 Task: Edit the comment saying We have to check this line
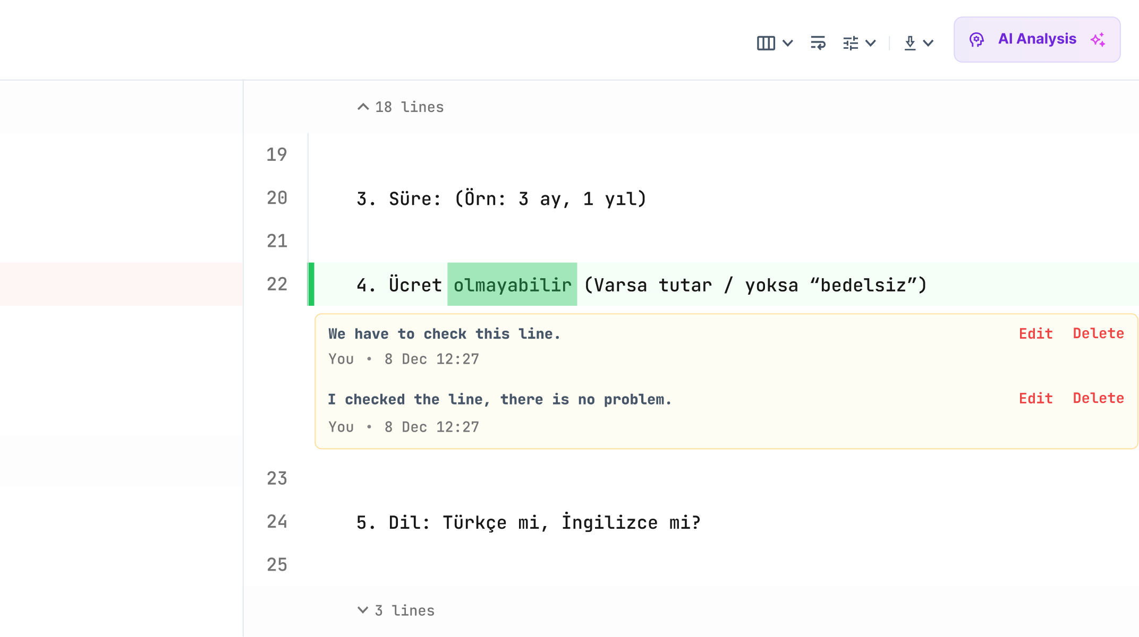tap(1035, 333)
